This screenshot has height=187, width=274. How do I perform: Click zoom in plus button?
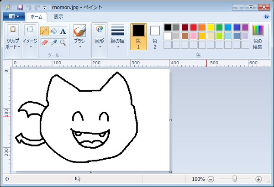tap(258, 179)
